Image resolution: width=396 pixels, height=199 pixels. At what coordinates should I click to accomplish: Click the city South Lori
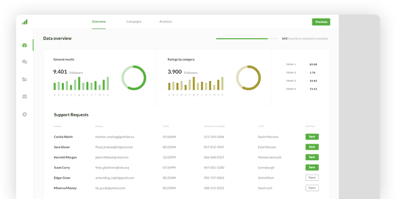click(265, 188)
